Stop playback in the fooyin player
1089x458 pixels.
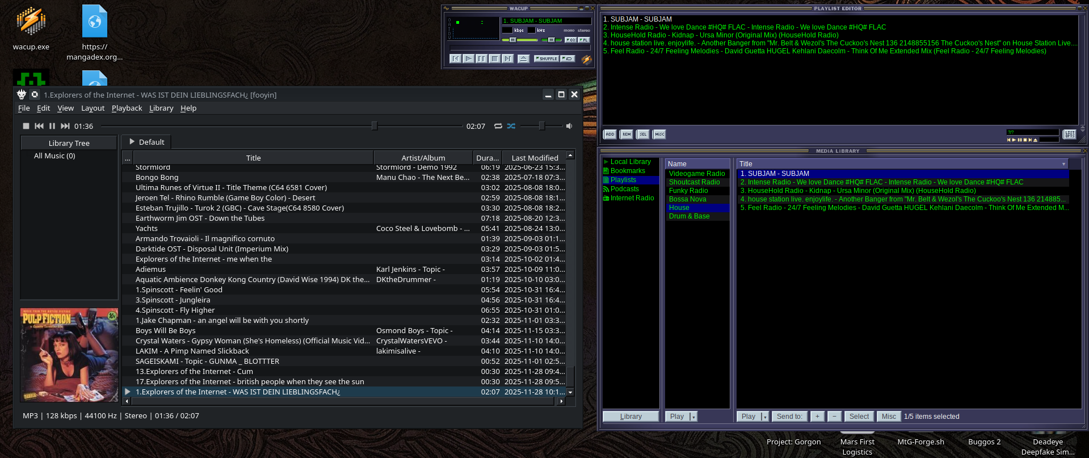[x=26, y=126]
